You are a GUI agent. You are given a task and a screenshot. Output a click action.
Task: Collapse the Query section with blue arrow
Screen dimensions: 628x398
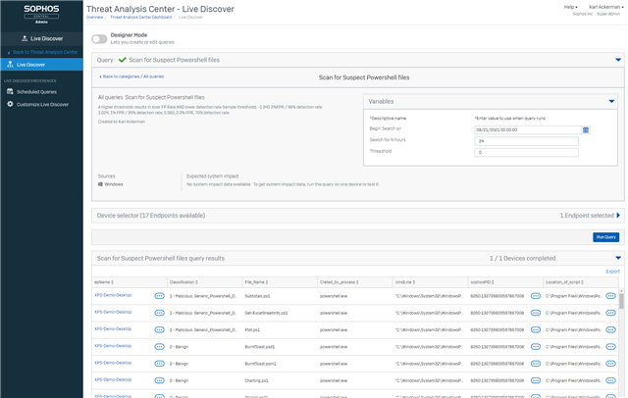(x=618, y=60)
